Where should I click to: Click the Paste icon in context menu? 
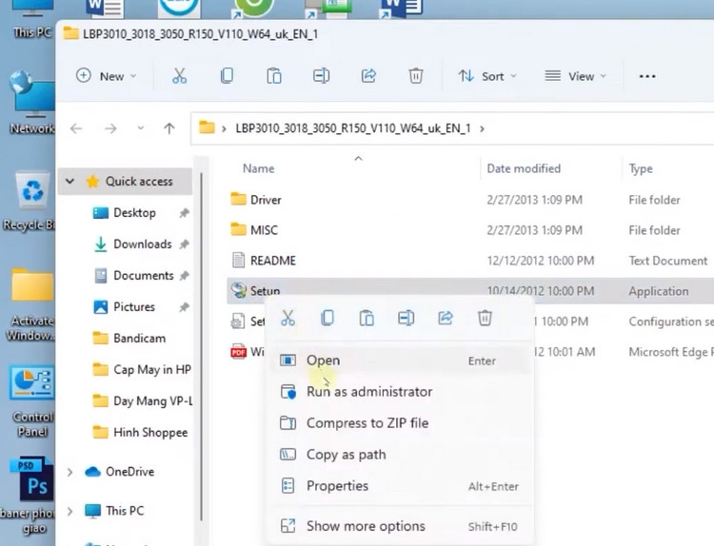367,318
